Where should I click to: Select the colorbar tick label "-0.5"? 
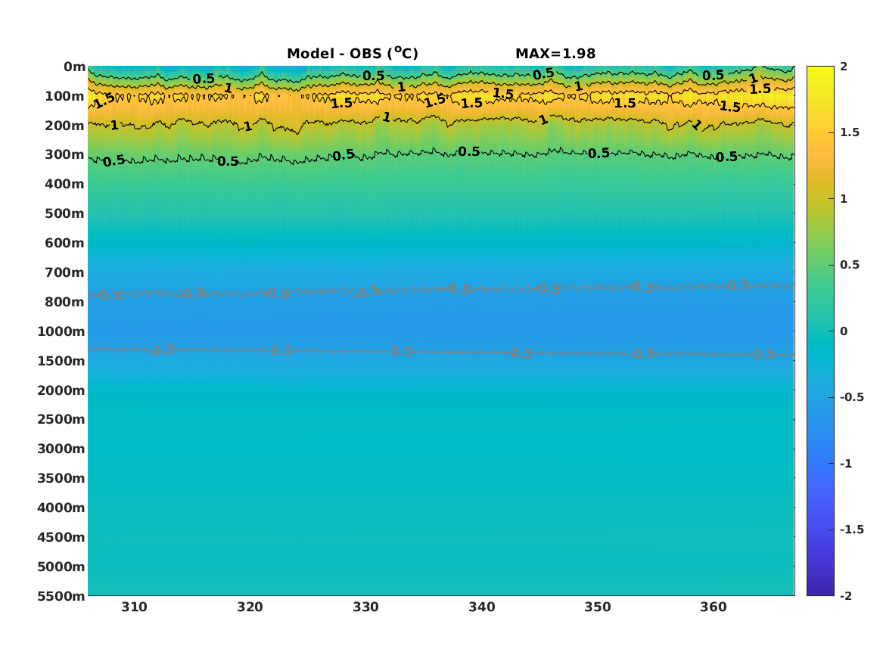coord(851,397)
